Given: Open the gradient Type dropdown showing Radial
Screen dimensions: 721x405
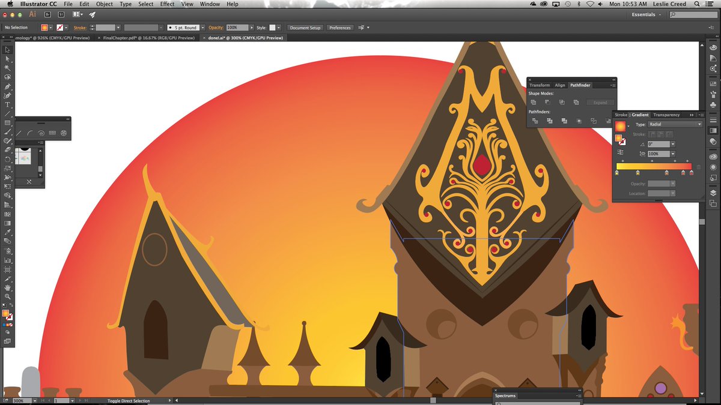Looking at the screenshot, I should point(674,124).
